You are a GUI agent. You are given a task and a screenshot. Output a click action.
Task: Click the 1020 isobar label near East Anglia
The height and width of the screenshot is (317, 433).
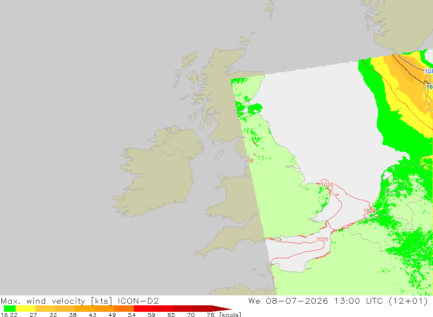[x=327, y=185]
